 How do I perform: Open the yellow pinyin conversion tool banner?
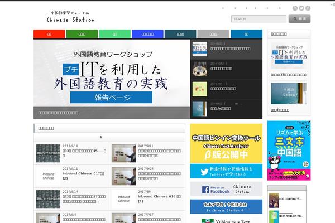coord(226,143)
